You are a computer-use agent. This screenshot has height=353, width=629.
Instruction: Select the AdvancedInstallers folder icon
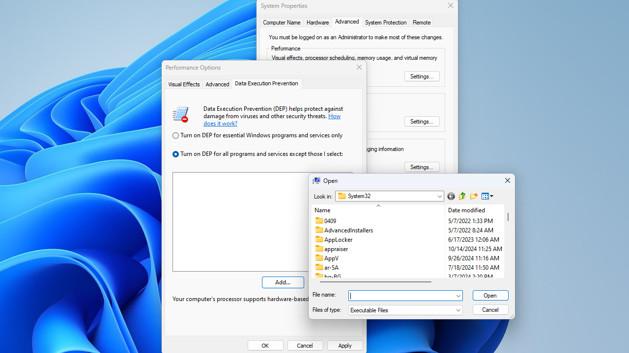click(319, 230)
